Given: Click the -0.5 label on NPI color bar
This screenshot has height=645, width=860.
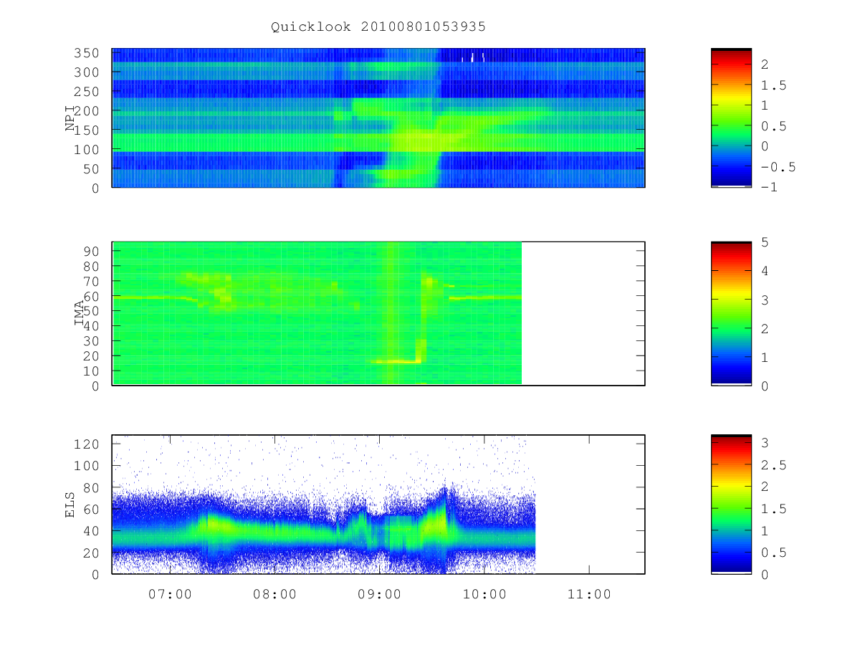Looking at the screenshot, I should tap(777, 167).
